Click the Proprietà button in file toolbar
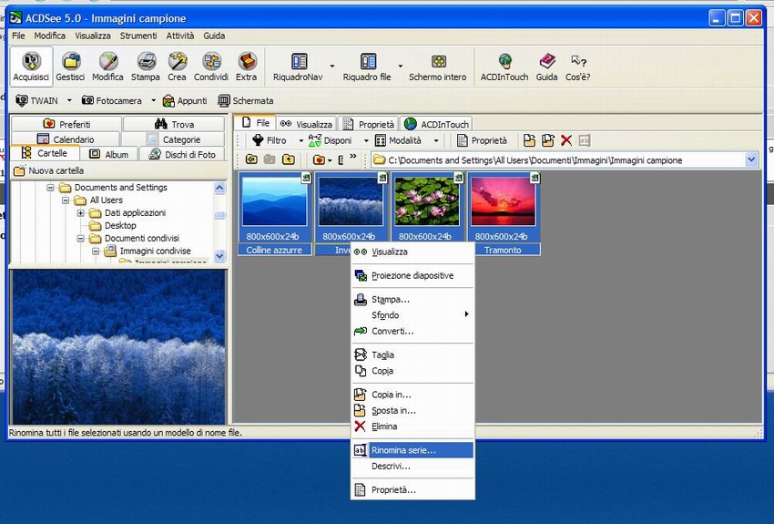 click(483, 140)
